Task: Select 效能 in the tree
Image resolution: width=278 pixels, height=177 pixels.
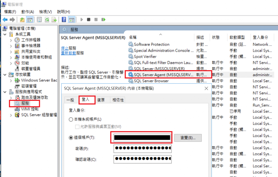Action: tap(25, 63)
